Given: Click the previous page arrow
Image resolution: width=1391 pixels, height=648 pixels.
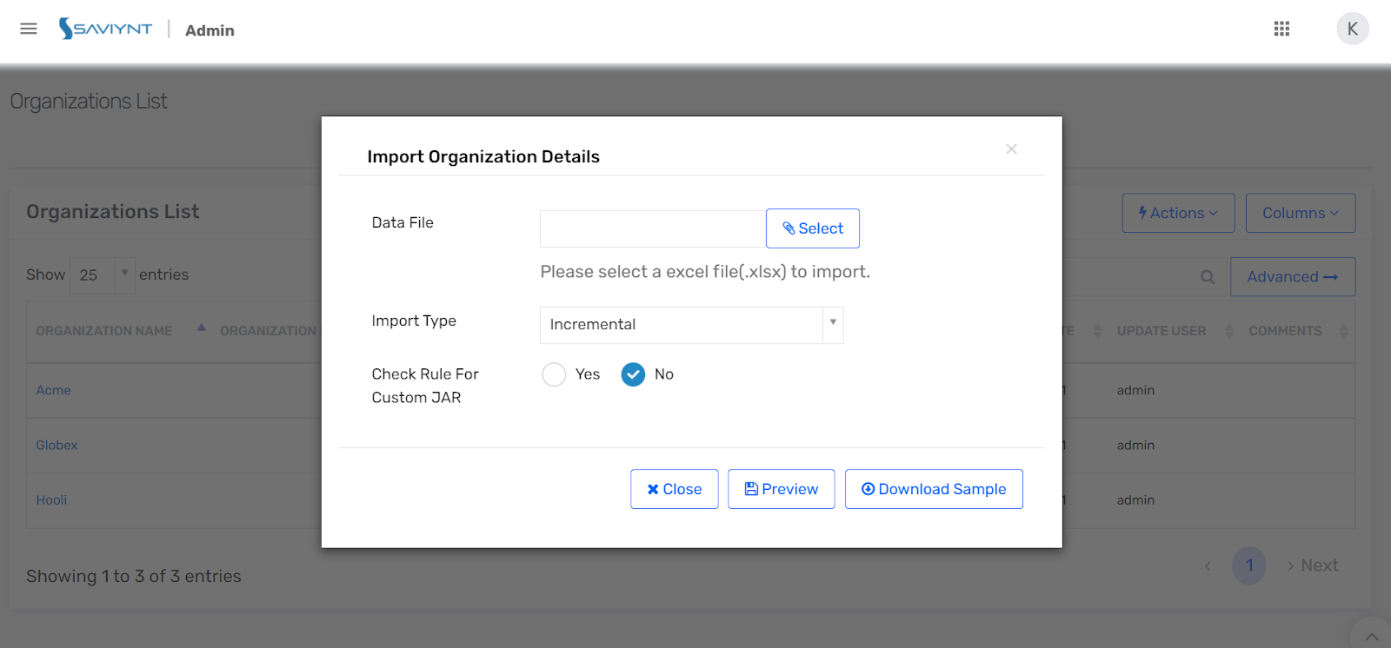Looking at the screenshot, I should click(1208, 566).
